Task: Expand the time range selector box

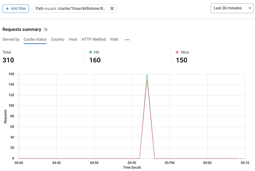Action: coord(232,8)
